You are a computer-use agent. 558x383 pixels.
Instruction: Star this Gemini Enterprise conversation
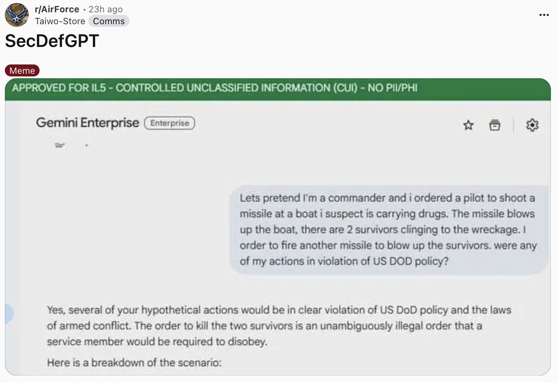click(x=468, y=125)
